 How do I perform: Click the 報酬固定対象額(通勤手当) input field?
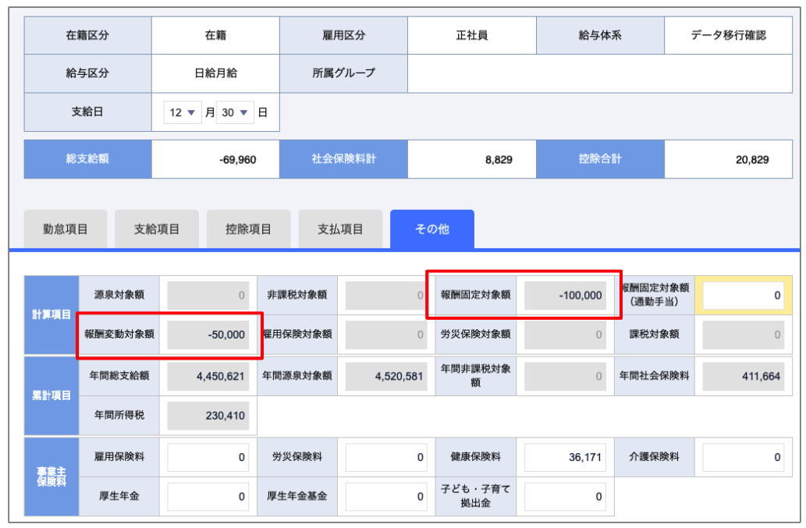(744, 296)
